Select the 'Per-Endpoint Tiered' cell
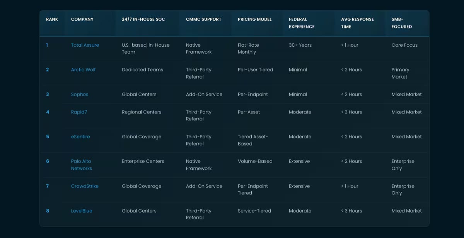Viewport: 464px width, 238px height. [253, 190]
